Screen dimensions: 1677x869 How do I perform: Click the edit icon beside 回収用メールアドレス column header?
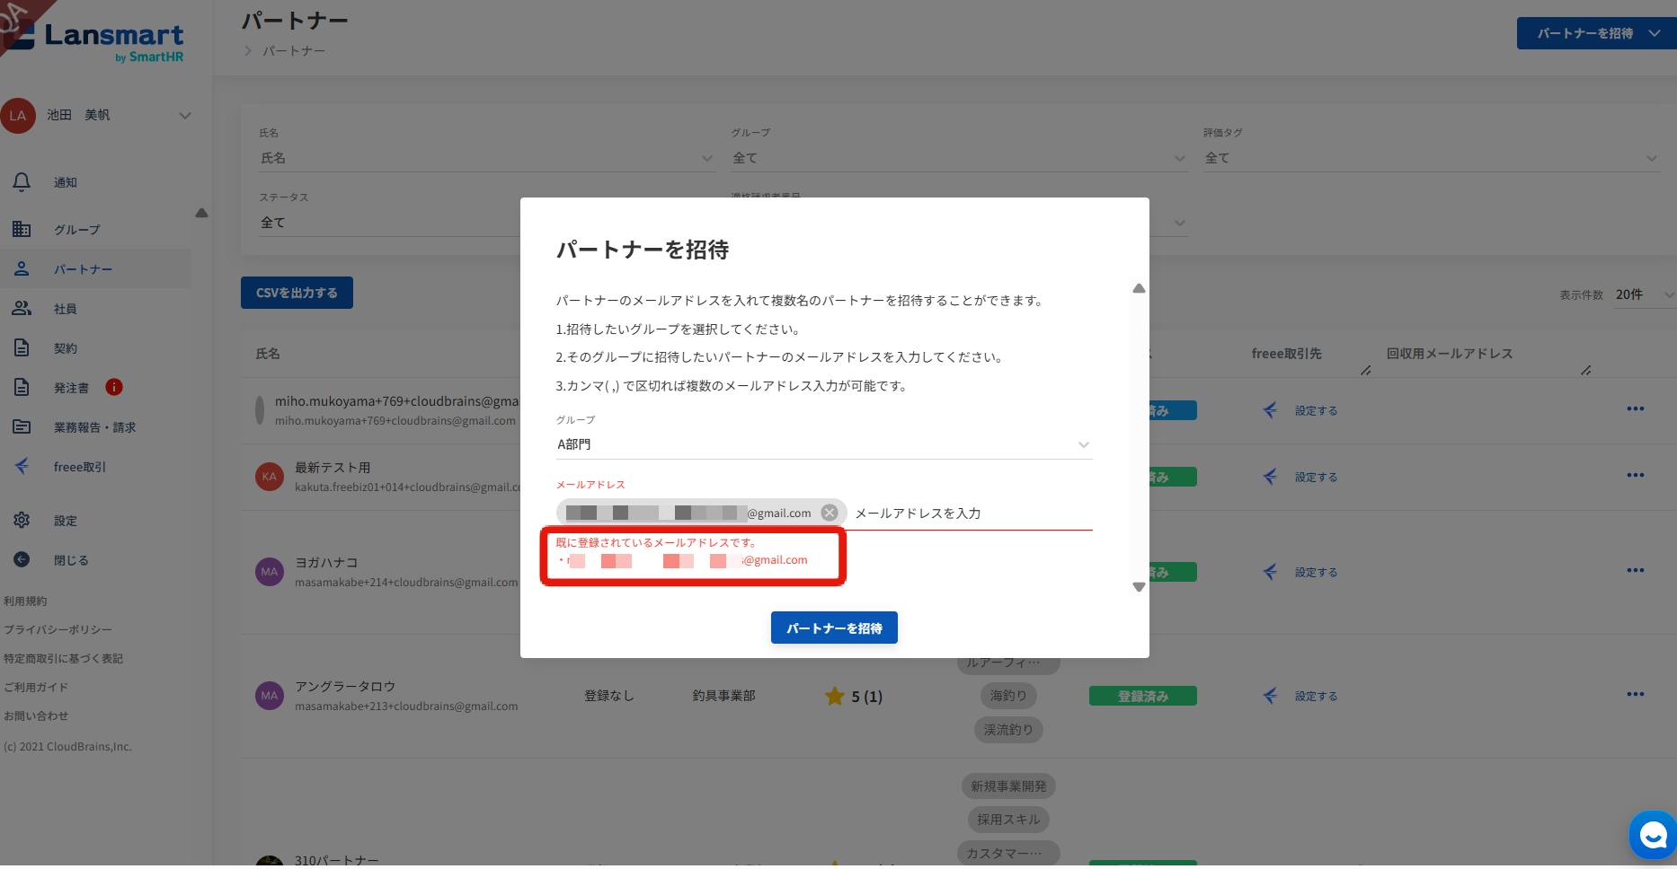coord(1586,370)
